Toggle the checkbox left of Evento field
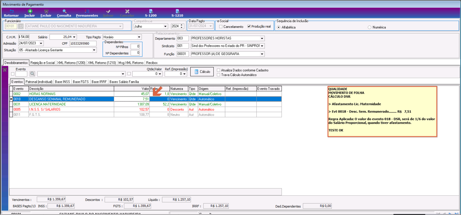The width and height of the screenshot is (461, 215). pyautogui.click(x=13, y=74)
